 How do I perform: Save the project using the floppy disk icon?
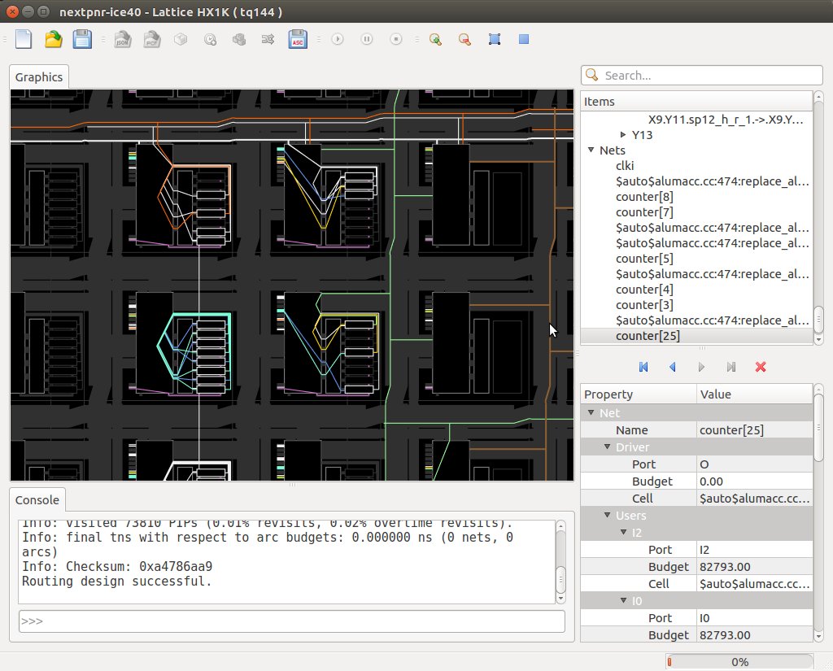coord(81,39)
